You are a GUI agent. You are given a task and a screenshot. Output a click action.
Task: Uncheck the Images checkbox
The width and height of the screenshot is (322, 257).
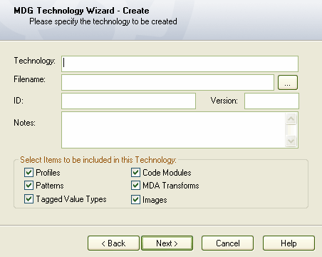[x=135, y=200]
